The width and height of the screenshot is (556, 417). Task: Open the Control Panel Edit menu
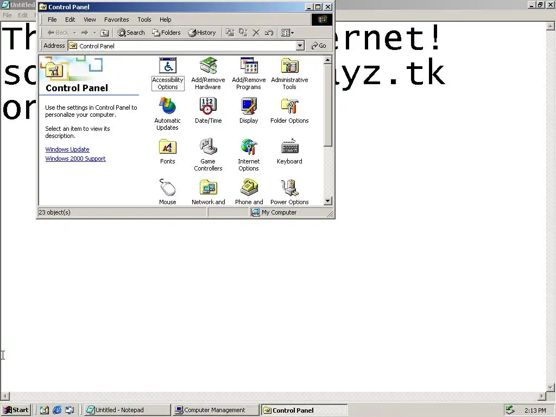pos(70,20)
